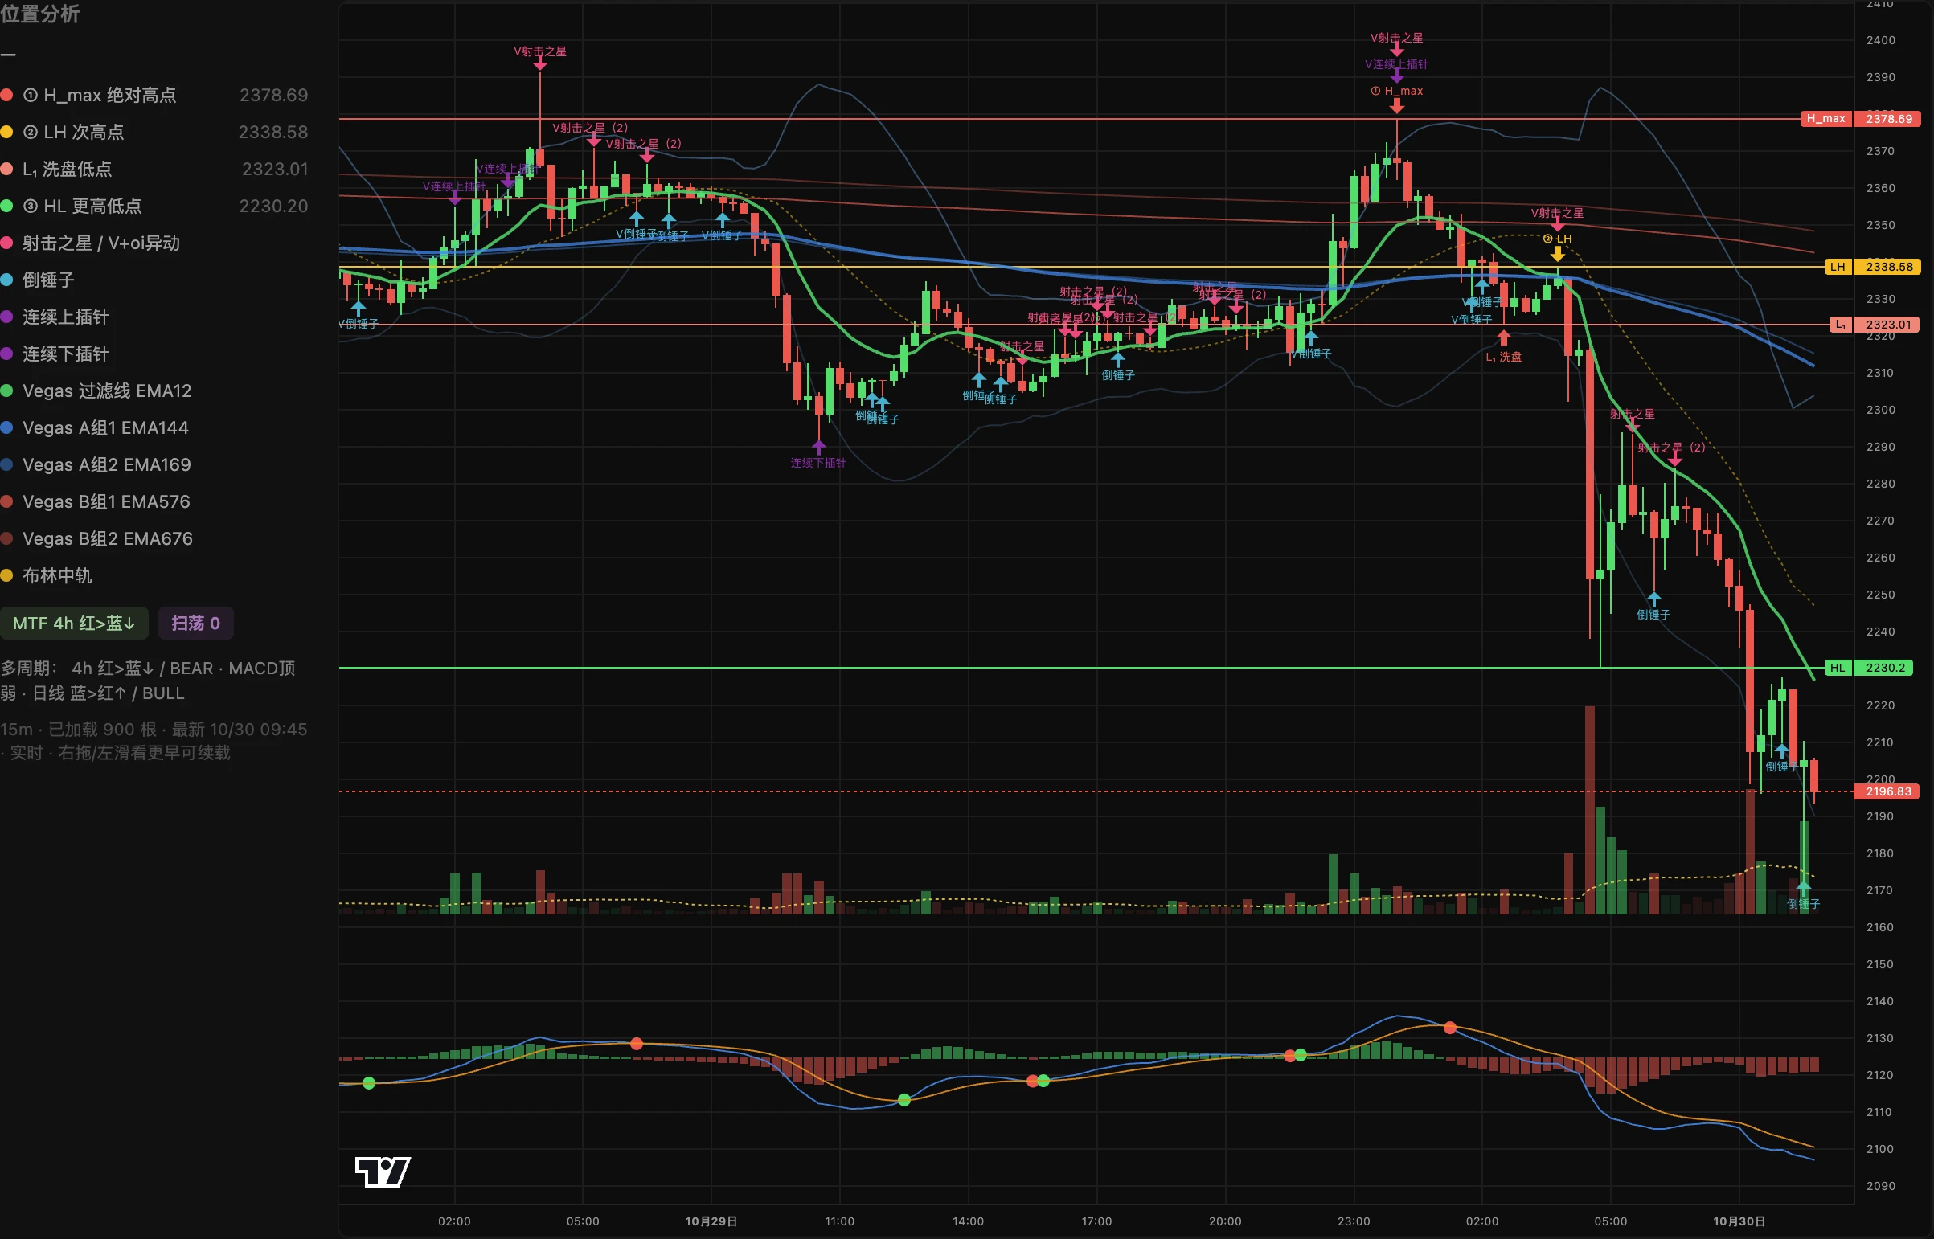Click the red MACD cross dot near 02:00 Oct 30
The image size is (1934, 1239).
pos(1450,1028)
